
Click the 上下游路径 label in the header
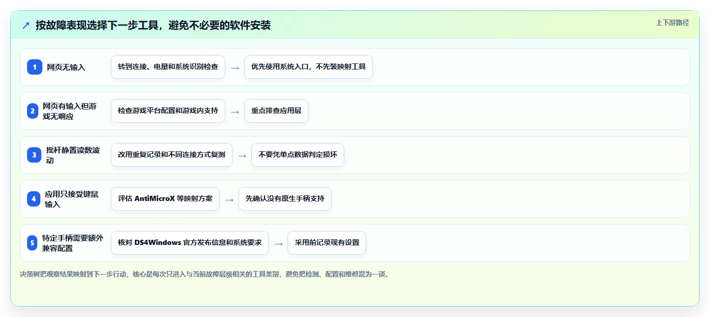672,22
